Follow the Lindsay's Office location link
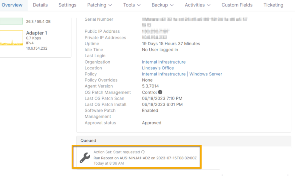Screen dimensions: 295x176 click(158, 68)
